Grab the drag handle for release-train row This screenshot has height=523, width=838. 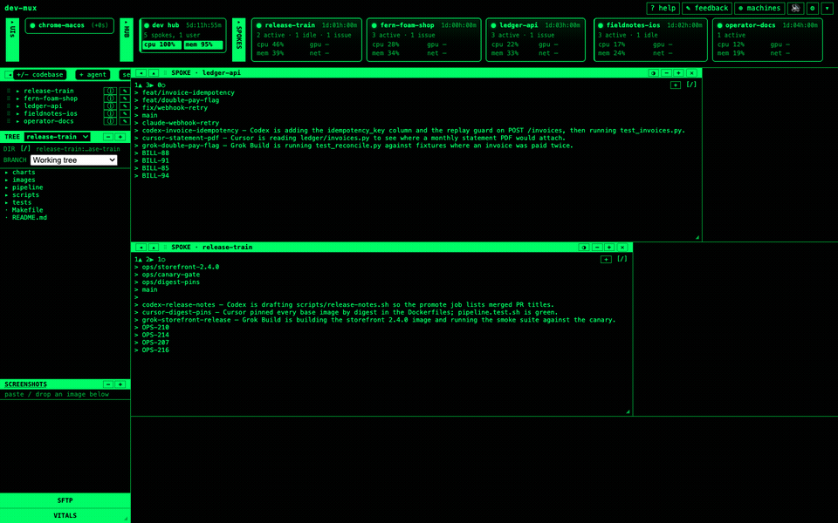click(8, 92)
